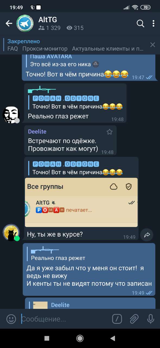Tap Android home button in navigation bar

[80, 338]
